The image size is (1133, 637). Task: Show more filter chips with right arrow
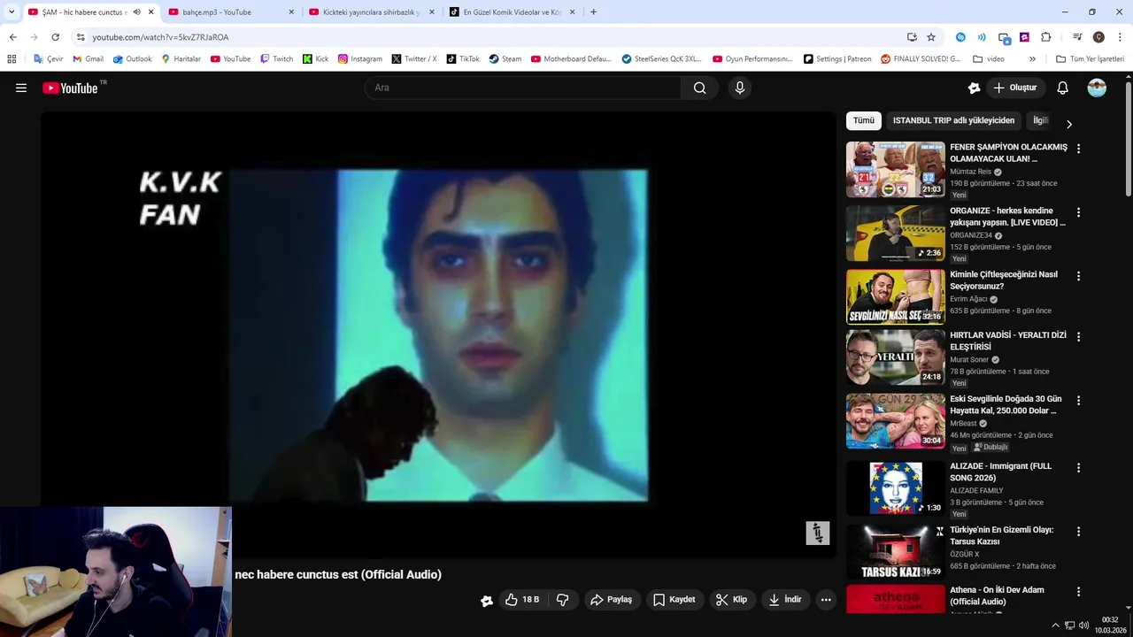(x=1068, y=125)
